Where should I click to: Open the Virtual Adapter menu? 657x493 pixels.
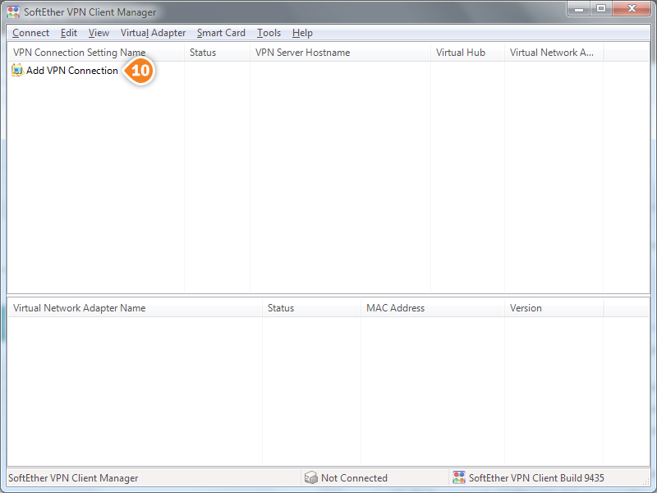pos(153,33)
